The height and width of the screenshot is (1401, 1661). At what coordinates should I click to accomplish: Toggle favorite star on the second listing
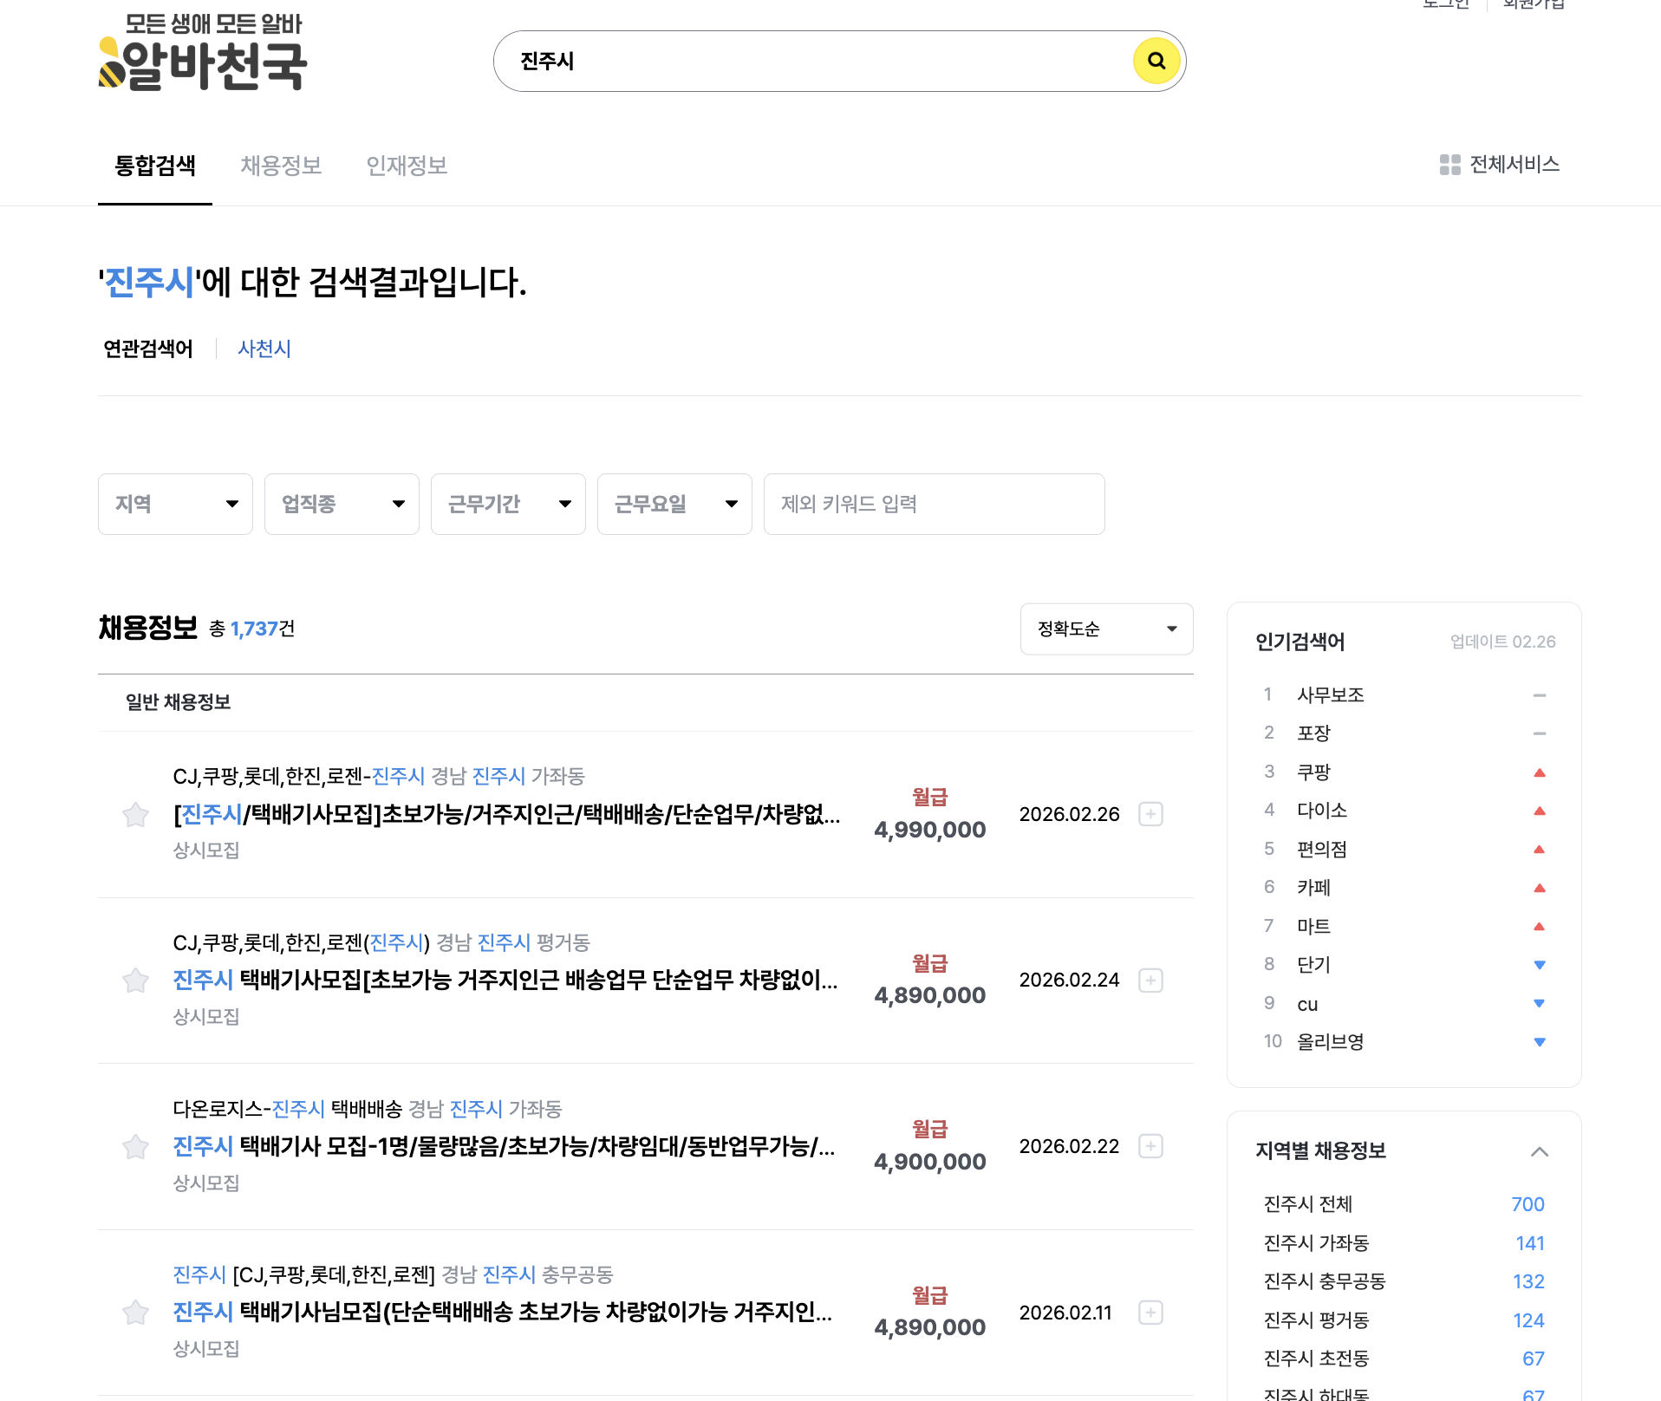(x=135, y=981)
